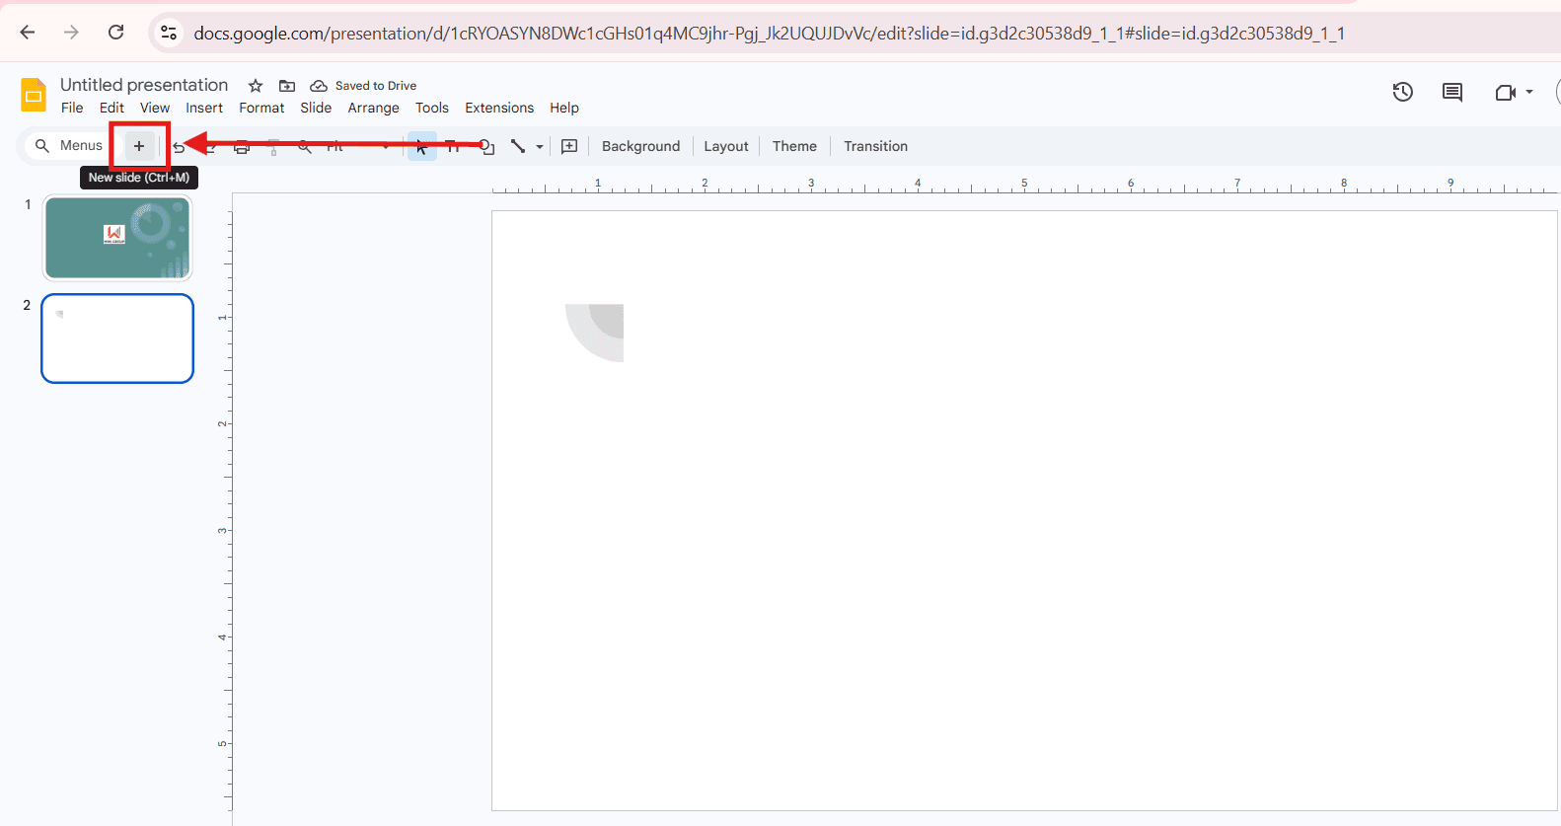Go forward in the browser
This screenshot has width=1561, height=826.
[71, 33]
